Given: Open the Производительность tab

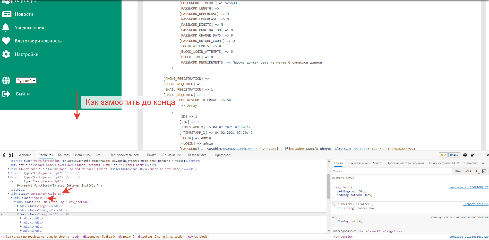Looking at the screenshot, I should [124, 155].
